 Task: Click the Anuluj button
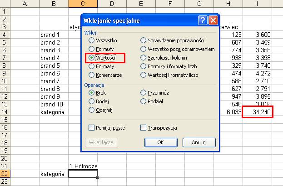(x=199, y=142)
